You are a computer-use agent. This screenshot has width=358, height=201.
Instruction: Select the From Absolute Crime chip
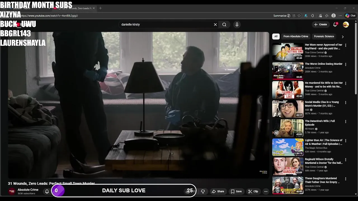(296, 36)
